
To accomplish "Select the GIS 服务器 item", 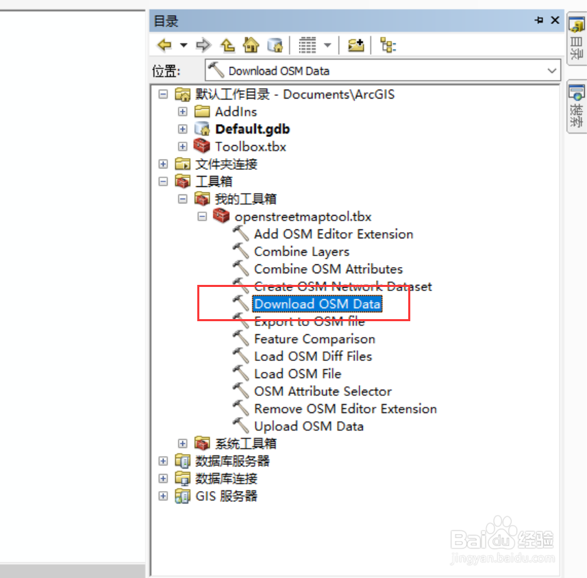I will pos(226,496).
